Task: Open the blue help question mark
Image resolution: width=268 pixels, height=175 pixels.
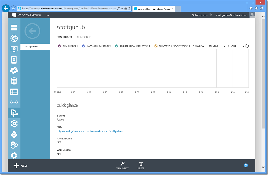Action: (246, 166)
